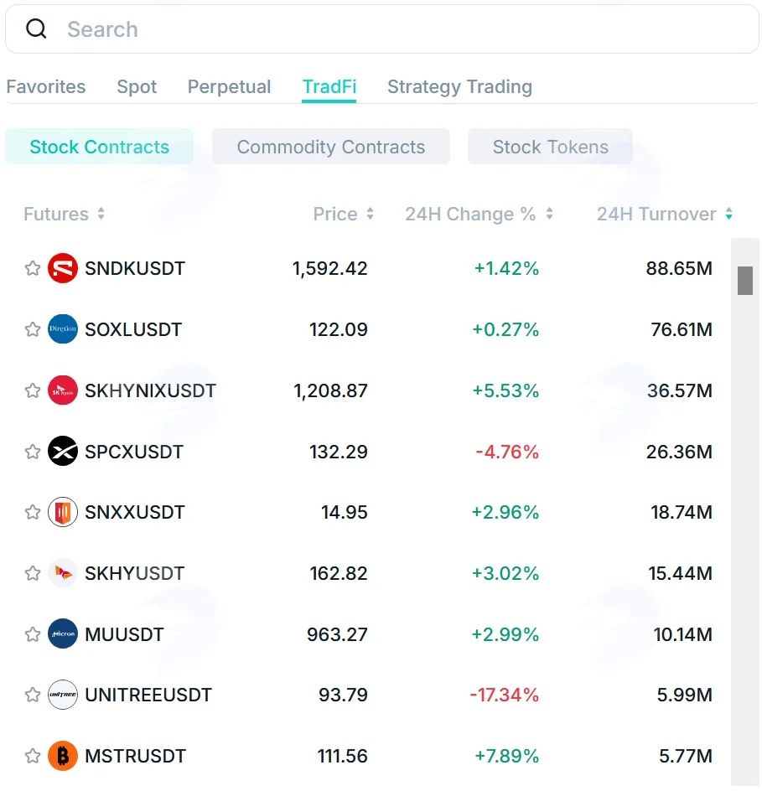Image resolution: width=762 pixels, height=791 pixels.
Task: Sort by the Price column arrows
Action: tap(370, 214)
